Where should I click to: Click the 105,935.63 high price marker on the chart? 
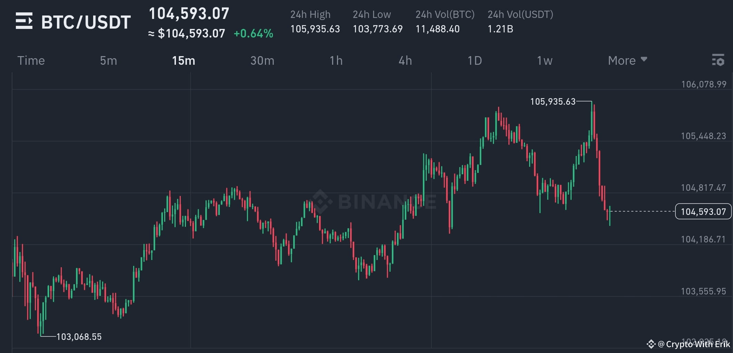[x=553, y=102]
